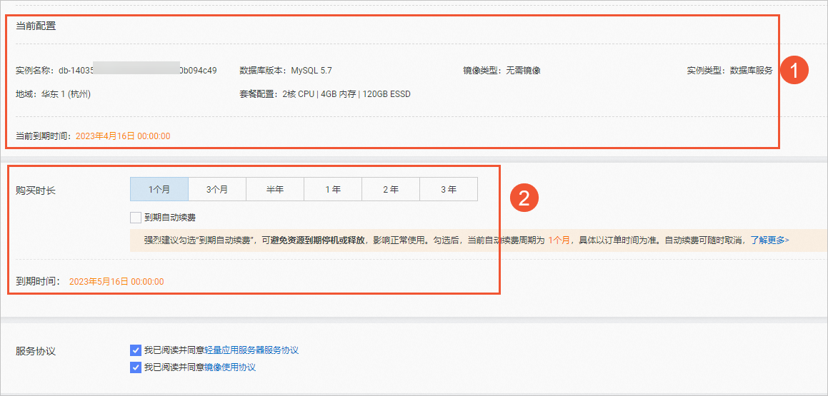
Task: Click the new expiry date 2023年5月16日
Action: click(116, 282)
